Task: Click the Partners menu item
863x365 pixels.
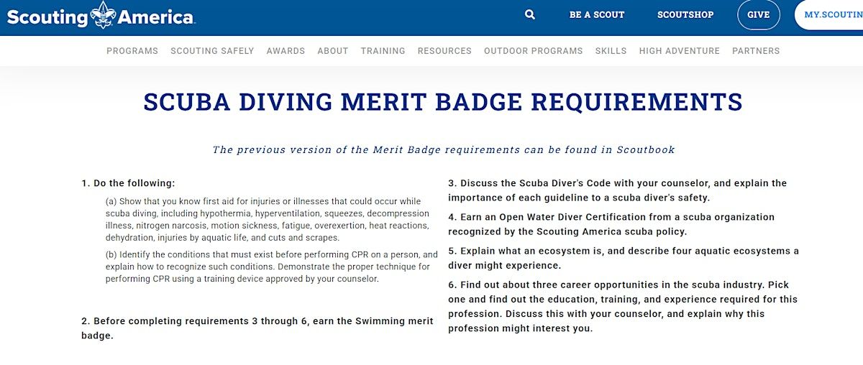Action: [756, 51]
